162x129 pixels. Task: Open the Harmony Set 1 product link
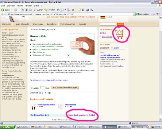(71, 105)
